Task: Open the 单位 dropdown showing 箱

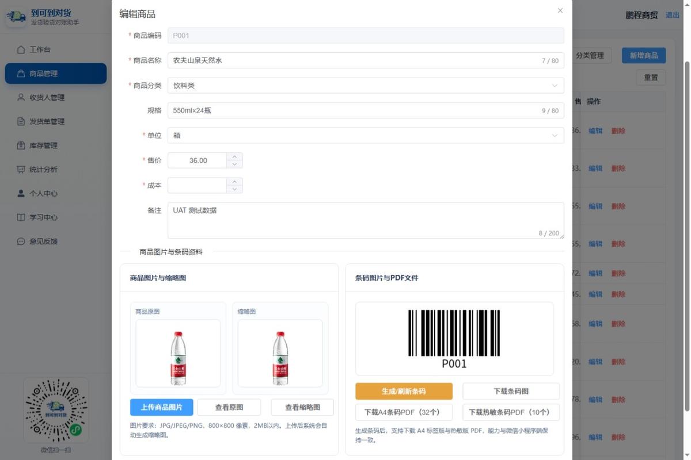Action: click(366, 136)
